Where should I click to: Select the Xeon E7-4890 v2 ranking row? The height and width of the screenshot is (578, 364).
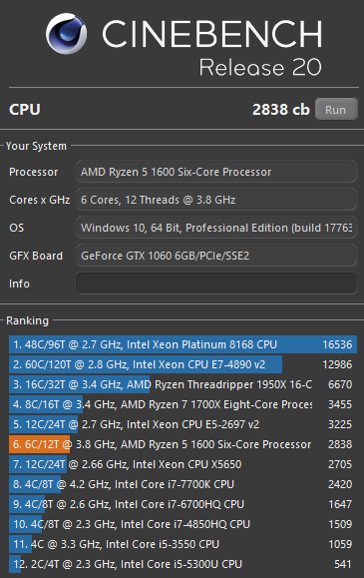(183, 364)
